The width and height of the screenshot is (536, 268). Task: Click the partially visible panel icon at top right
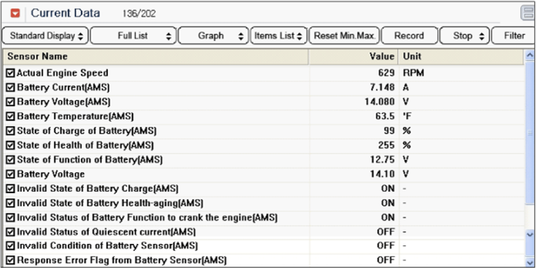click(528, 13)
